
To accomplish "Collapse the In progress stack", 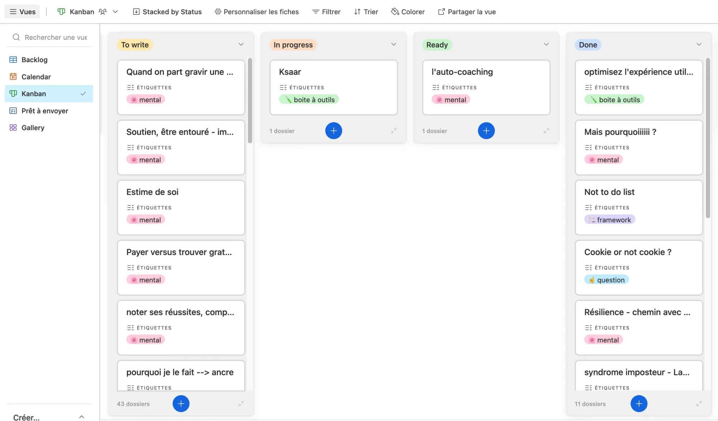I will pyautogui.click(x=394, y=131).
